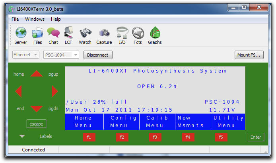Click the 'OPEN 6.2n' version text

157,86
